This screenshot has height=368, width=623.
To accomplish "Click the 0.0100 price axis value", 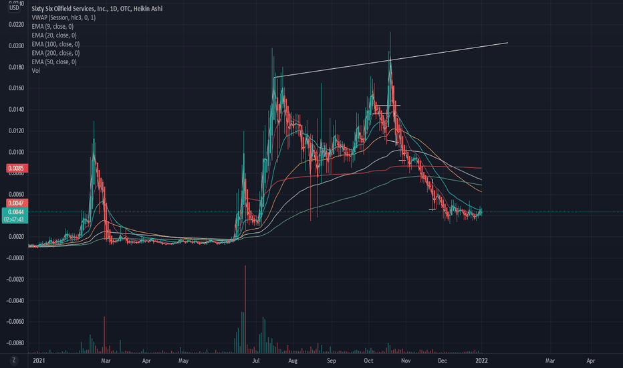I will click(16, 152).
